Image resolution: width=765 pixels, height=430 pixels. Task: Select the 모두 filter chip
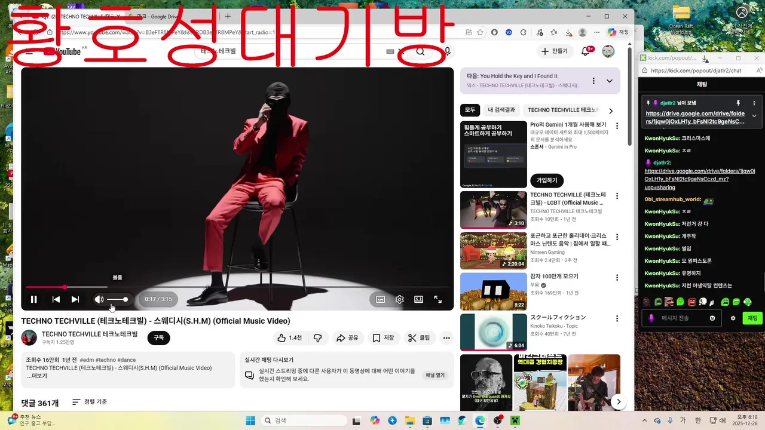coord(470,110)
